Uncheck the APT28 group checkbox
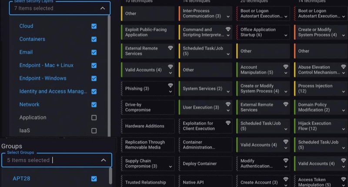This screenshot has height=187, width=348. 94,179
